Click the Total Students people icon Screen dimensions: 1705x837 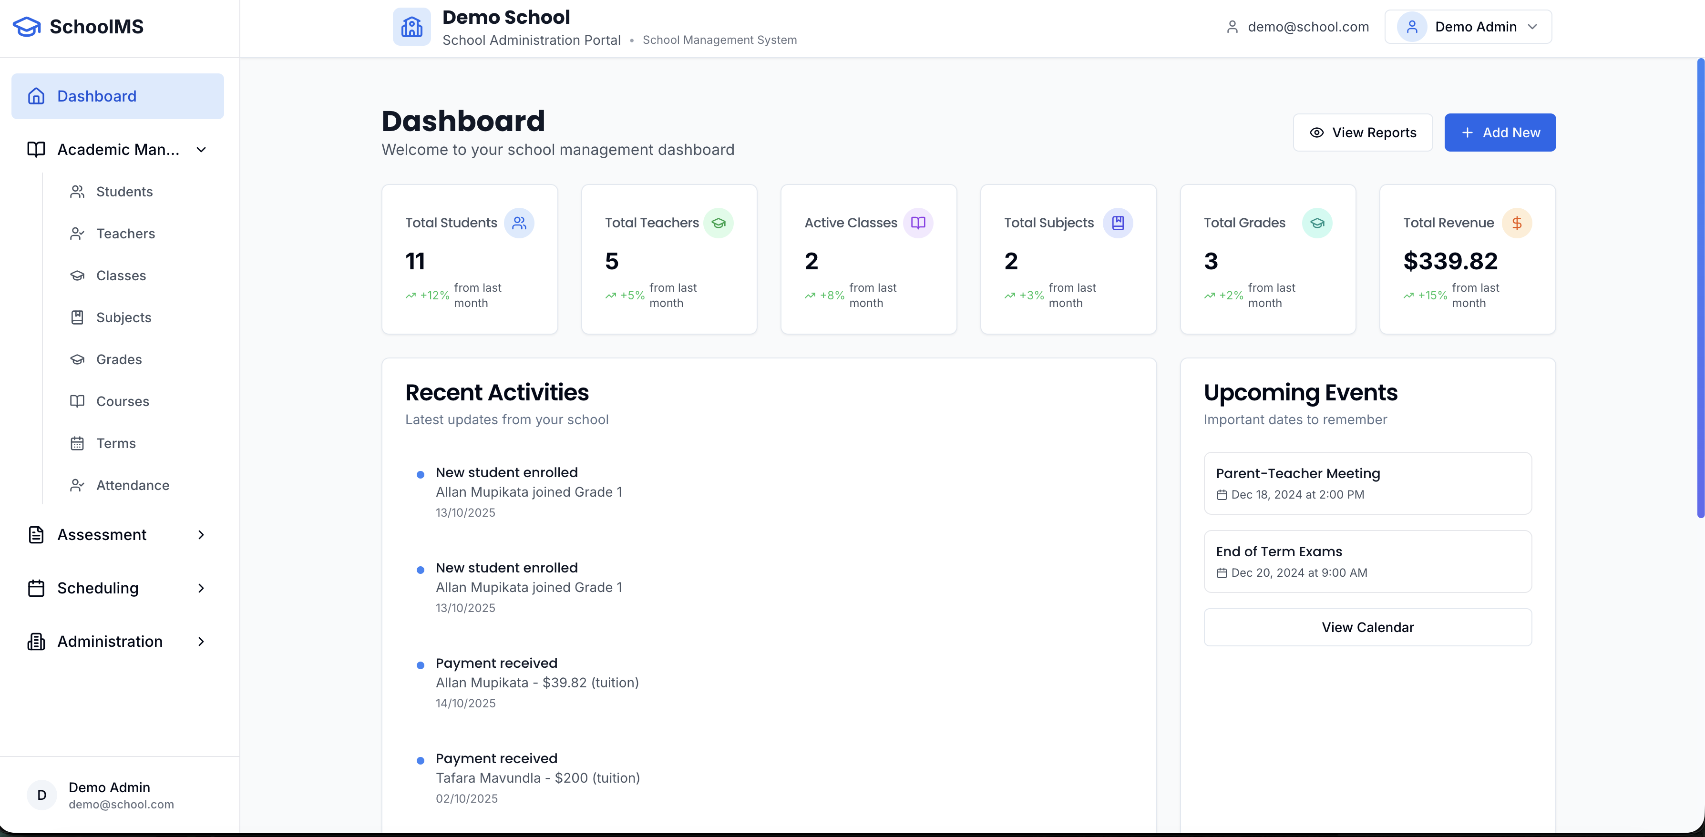click(519, 223)
